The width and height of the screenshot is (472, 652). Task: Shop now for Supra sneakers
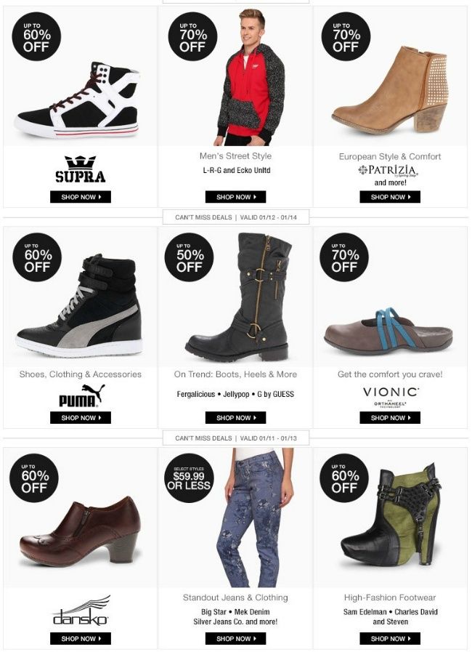[x=81, y=197]
